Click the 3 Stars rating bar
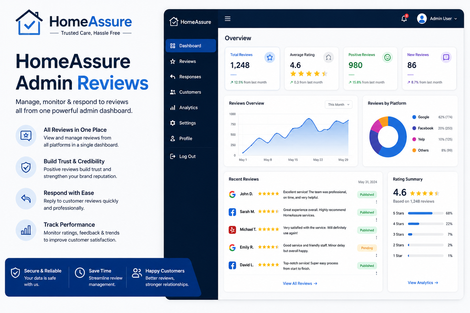 click(426, 234)
